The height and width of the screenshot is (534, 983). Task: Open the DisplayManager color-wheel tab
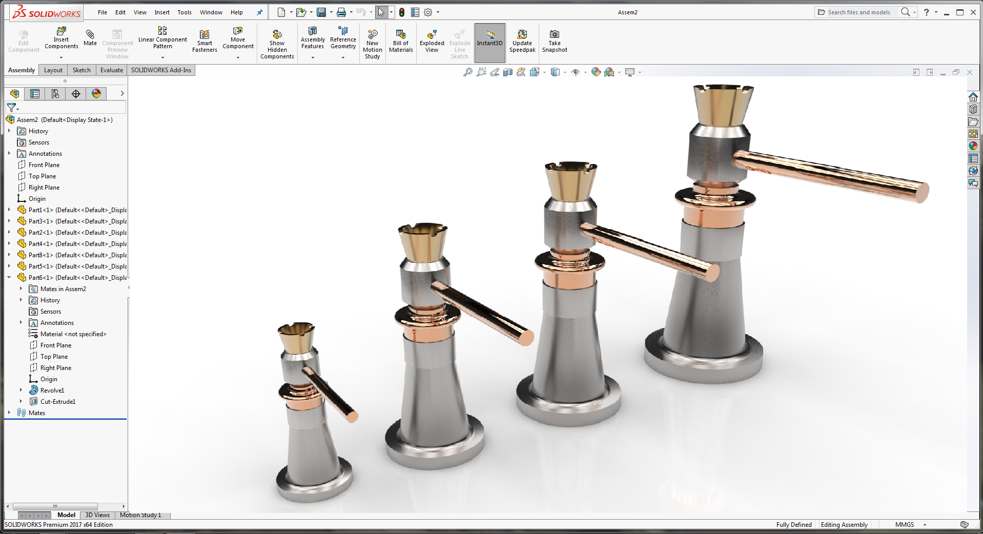pyautogui.click(x=96, y=93)
